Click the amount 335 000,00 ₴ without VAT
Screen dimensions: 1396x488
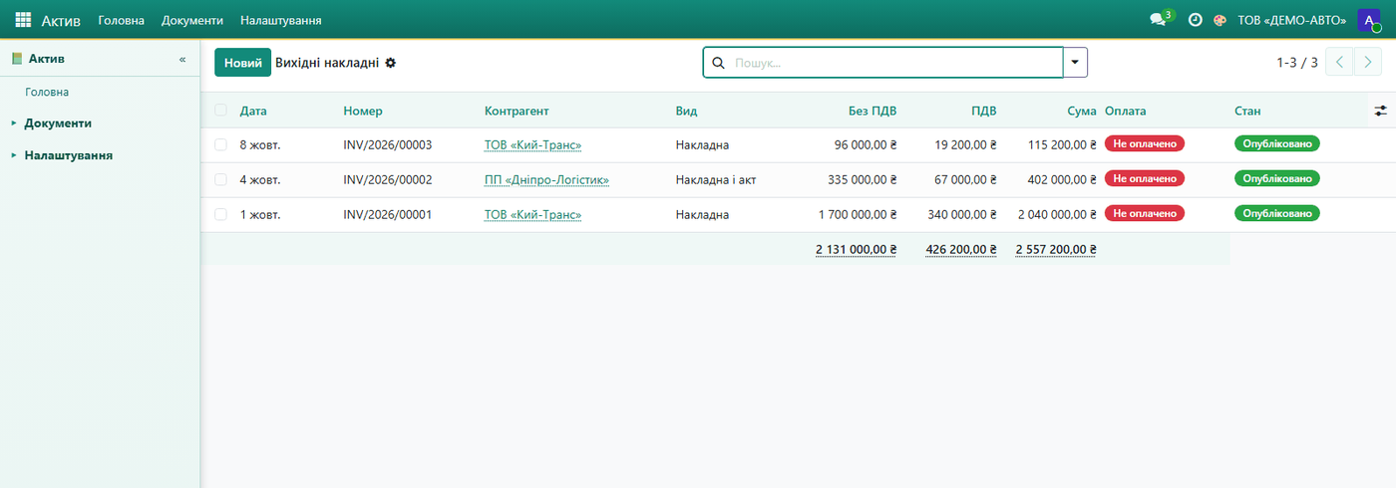[x=863, y=180]
